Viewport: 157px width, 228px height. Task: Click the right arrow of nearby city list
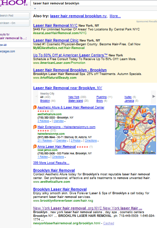[x=154, y=96]
